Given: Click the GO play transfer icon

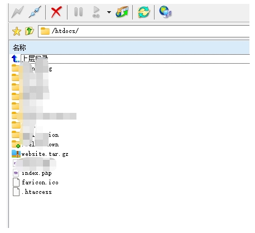Looking at the screenshot, I should (x=97, y=12).
